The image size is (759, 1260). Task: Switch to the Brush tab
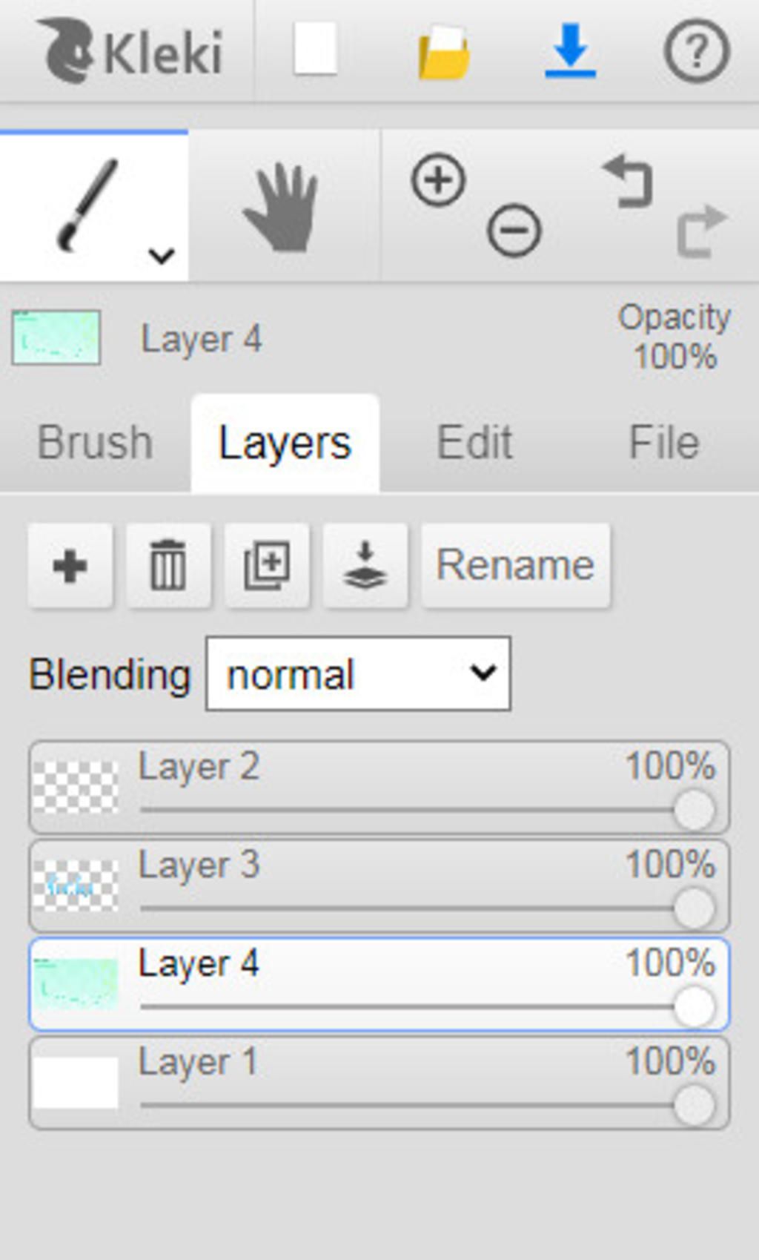click(95, 443)
